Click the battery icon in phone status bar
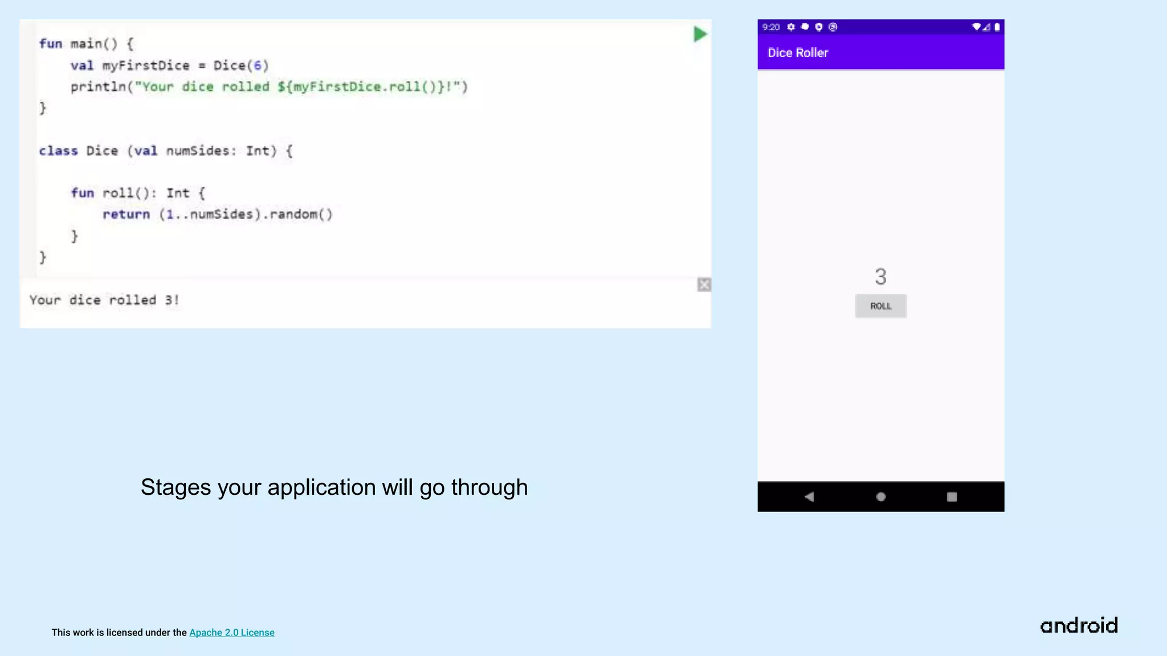1167x656 pixels. (997, 27)
